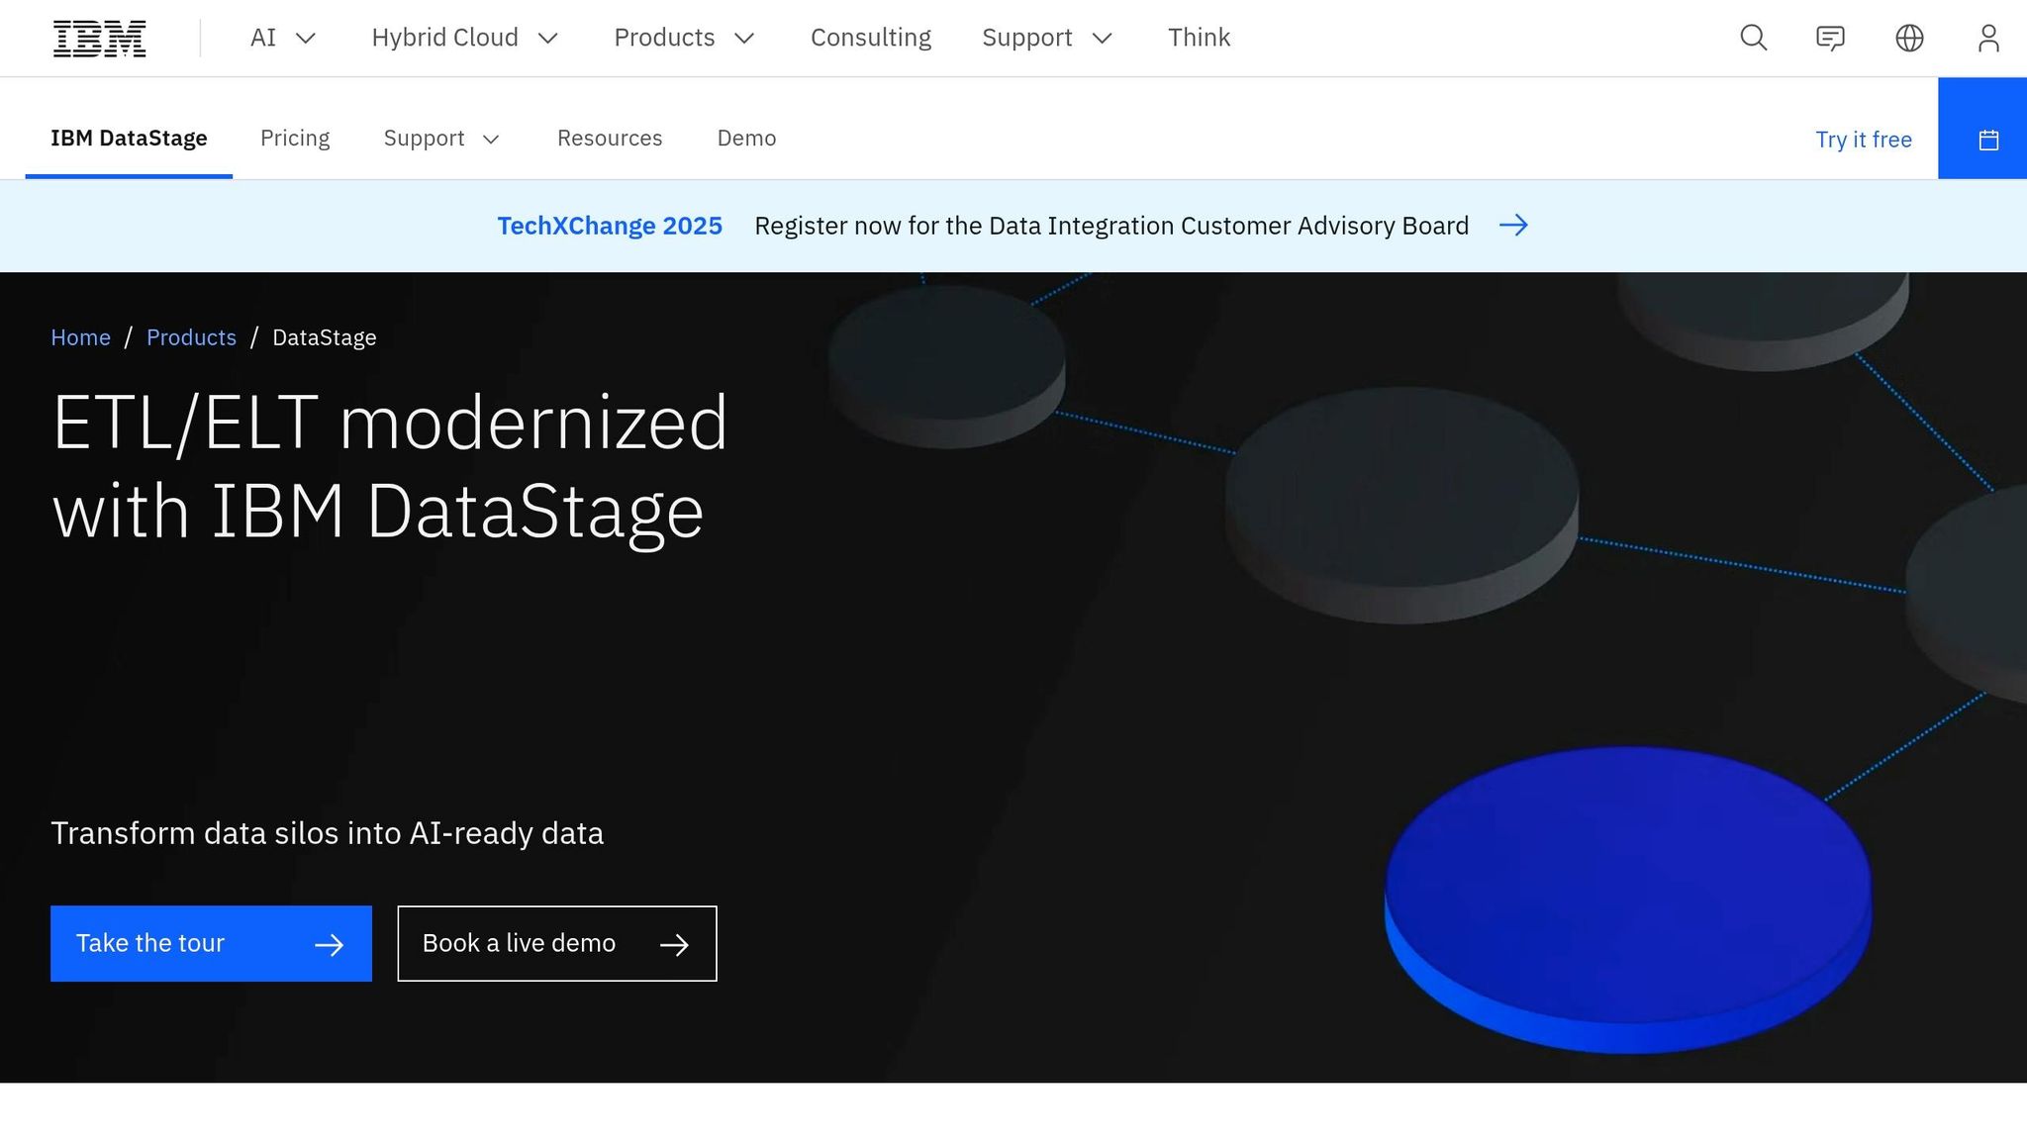The width and height of the screenshot is (2027, 1140).
Task: Click the Take the tour button
Action: click(x=211, y=943)
